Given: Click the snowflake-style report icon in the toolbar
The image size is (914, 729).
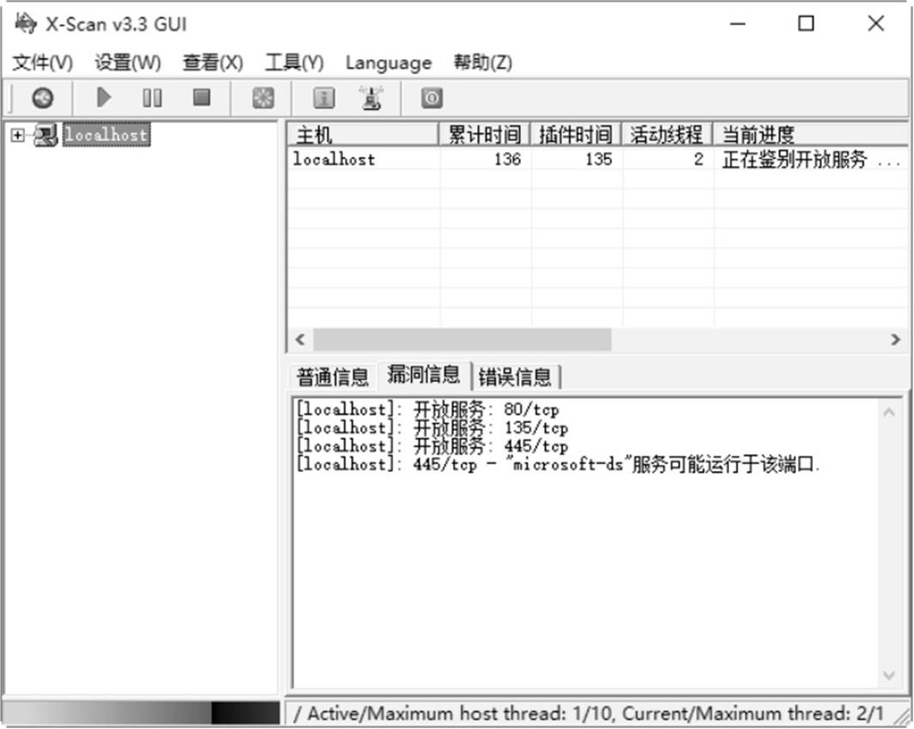Looking at the screenshot, I should 262,98.
